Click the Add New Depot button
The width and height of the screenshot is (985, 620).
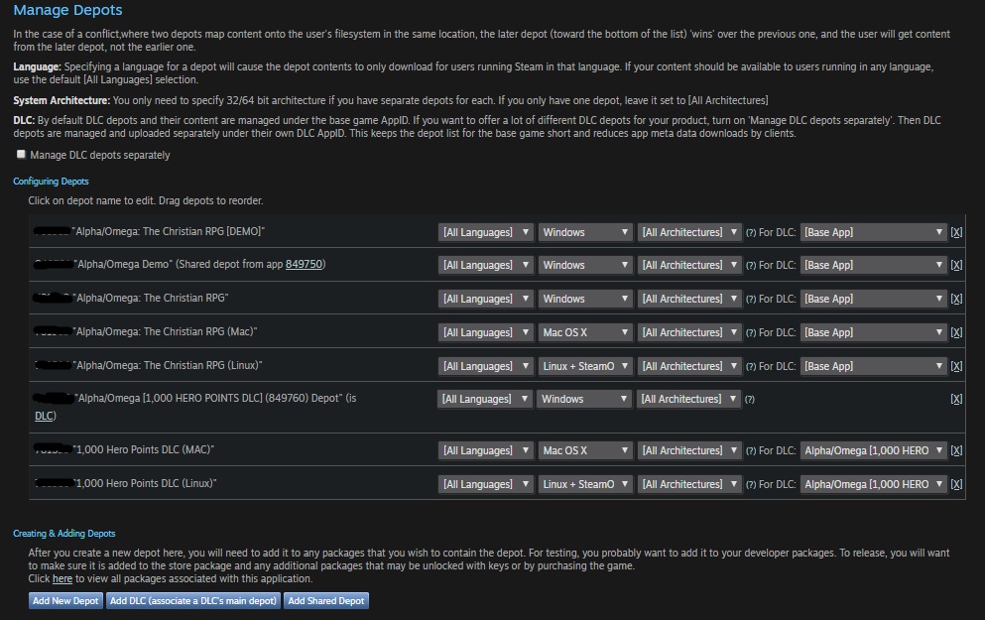click(64, 600)
